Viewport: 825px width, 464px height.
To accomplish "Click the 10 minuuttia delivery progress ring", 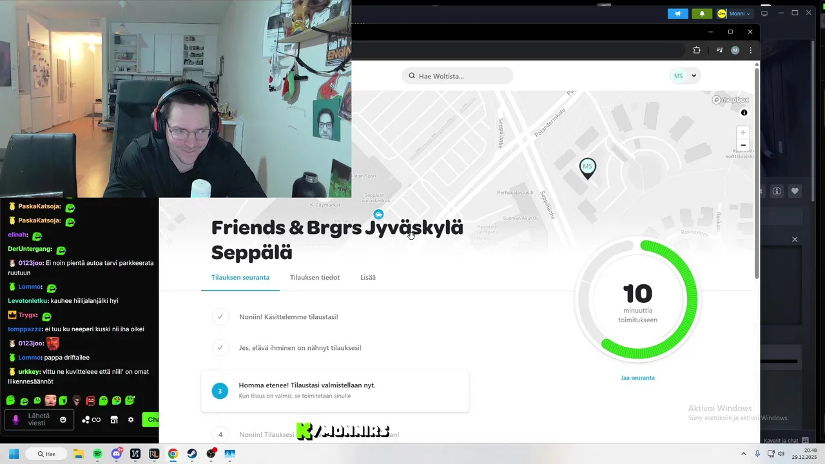I will pyautogui.click(x=637, y=300).
